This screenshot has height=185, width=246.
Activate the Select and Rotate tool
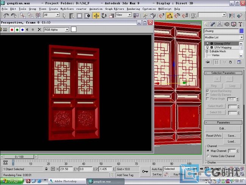104,15
